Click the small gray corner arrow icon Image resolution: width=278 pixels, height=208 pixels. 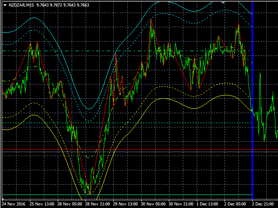[x=3, y=198]
